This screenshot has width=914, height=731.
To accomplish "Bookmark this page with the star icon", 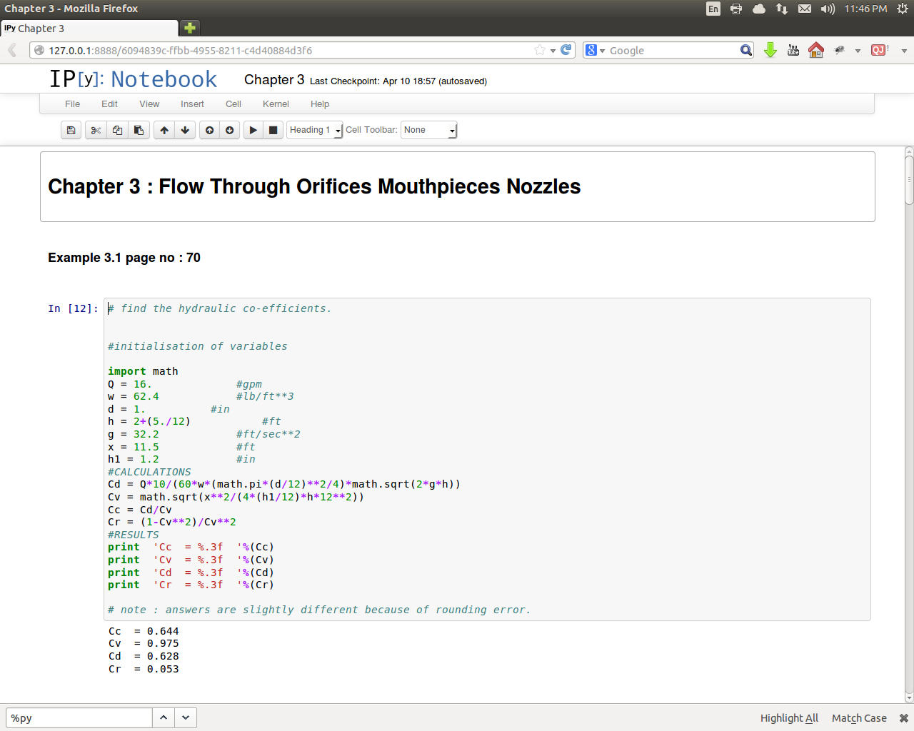I will pos(540,50).
